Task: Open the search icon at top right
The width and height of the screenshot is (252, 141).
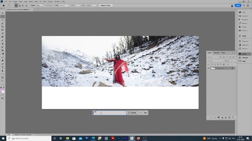Action: 244,5
